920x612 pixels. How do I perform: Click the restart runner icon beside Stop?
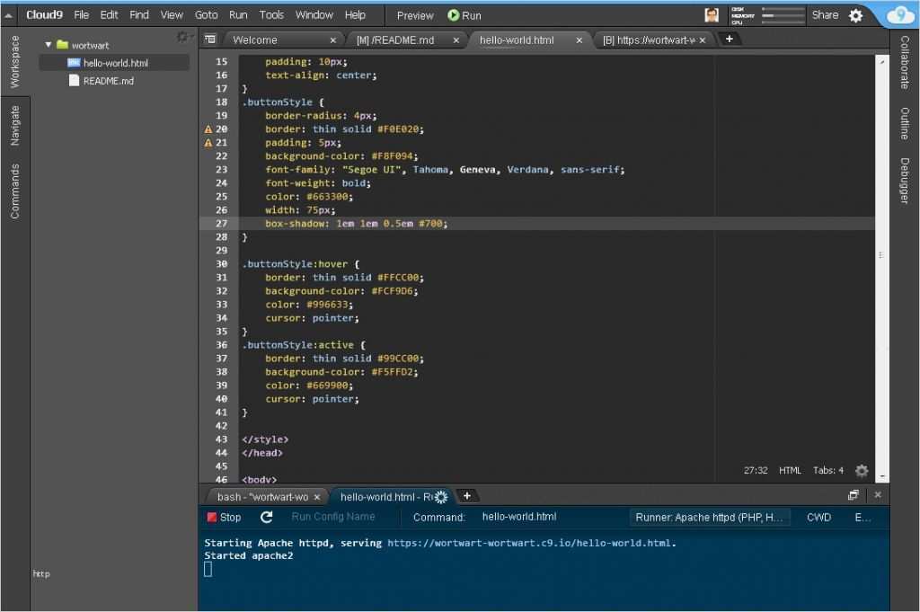coord(267,517)
